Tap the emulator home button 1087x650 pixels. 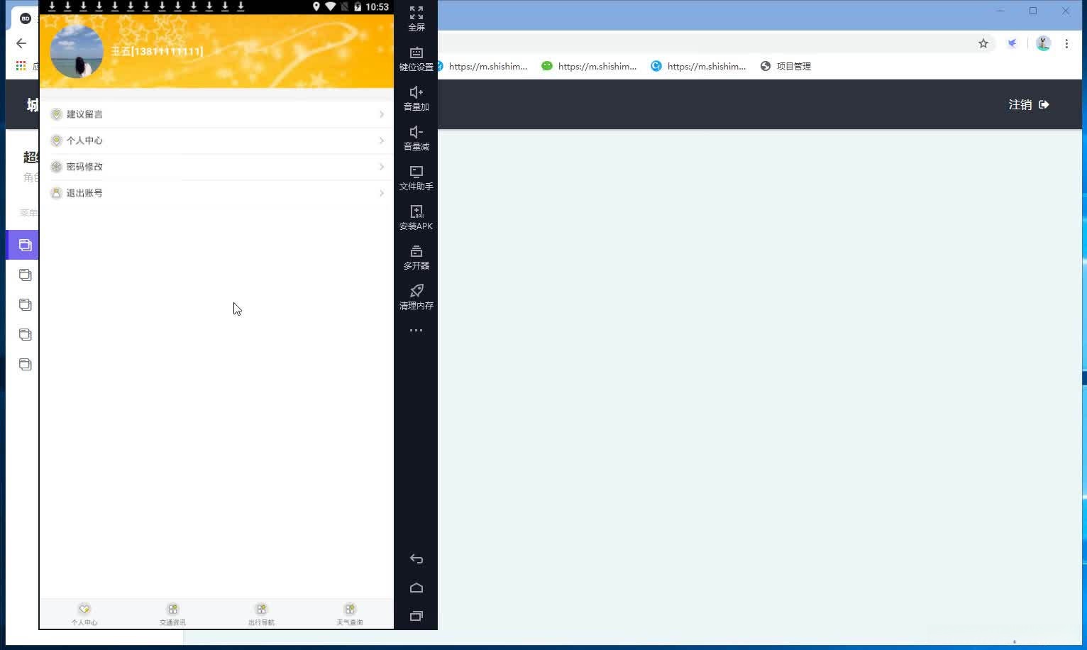click(416, 588)
